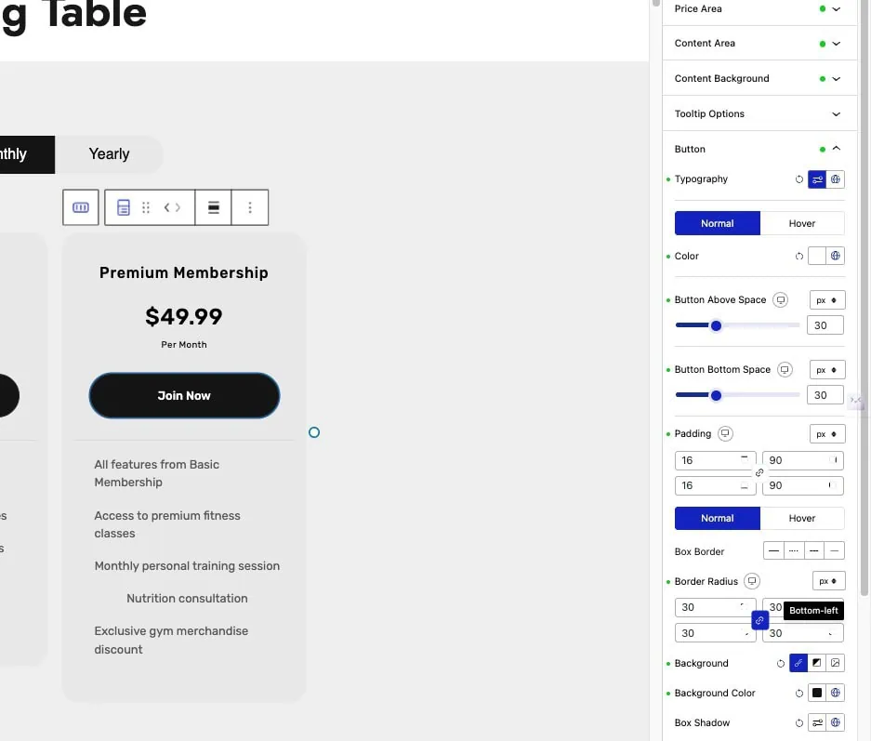The width and height of the screenshot is (871, 741).
Task: Toggle the Border Radius link values button
Action: click(759, 620)
